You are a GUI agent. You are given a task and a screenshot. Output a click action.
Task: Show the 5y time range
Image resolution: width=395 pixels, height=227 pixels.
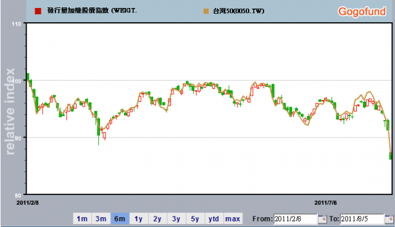[195, 218]
